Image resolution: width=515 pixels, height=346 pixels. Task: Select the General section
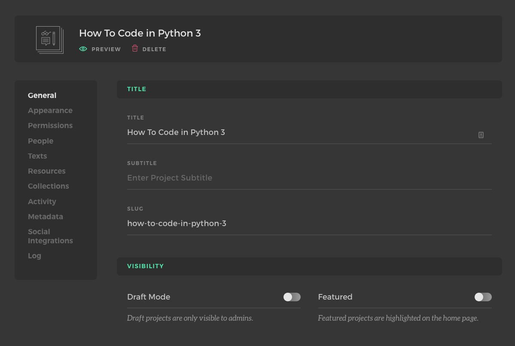pos(42,95)
